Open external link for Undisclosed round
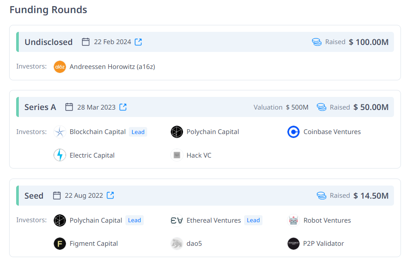 point(138,42)
